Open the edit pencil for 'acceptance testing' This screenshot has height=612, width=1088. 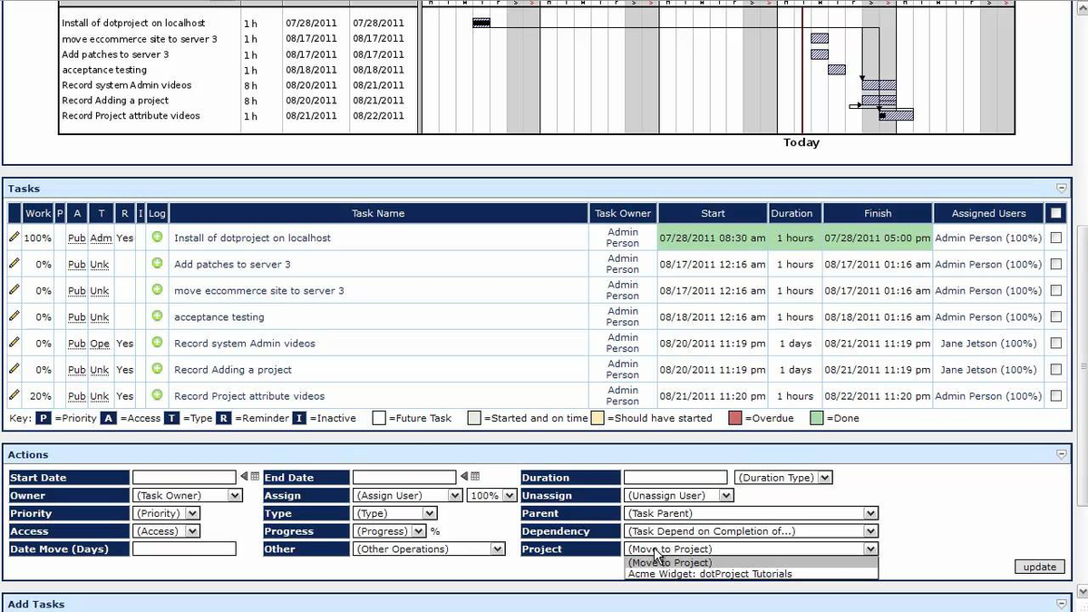(14, 316)
